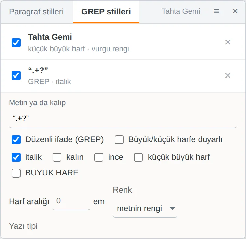The image size is (246, 239).
Task: Click the Tahta Gemi header label
Action: click(181, 11)
